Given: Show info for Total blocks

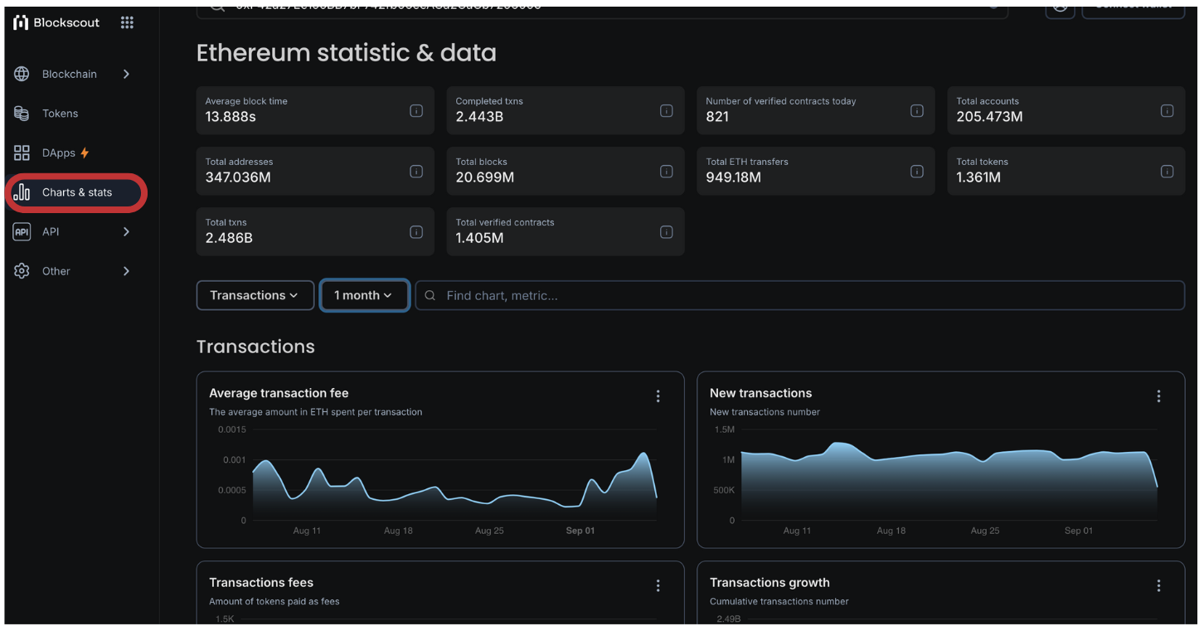Looking at the screenshot, I should [666, 171].
